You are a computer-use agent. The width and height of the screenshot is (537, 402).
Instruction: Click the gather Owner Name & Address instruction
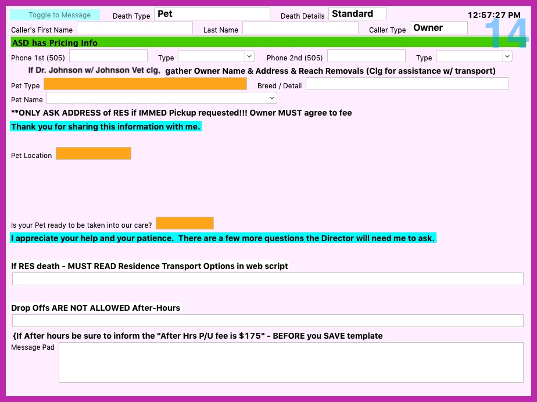[330, 71]
